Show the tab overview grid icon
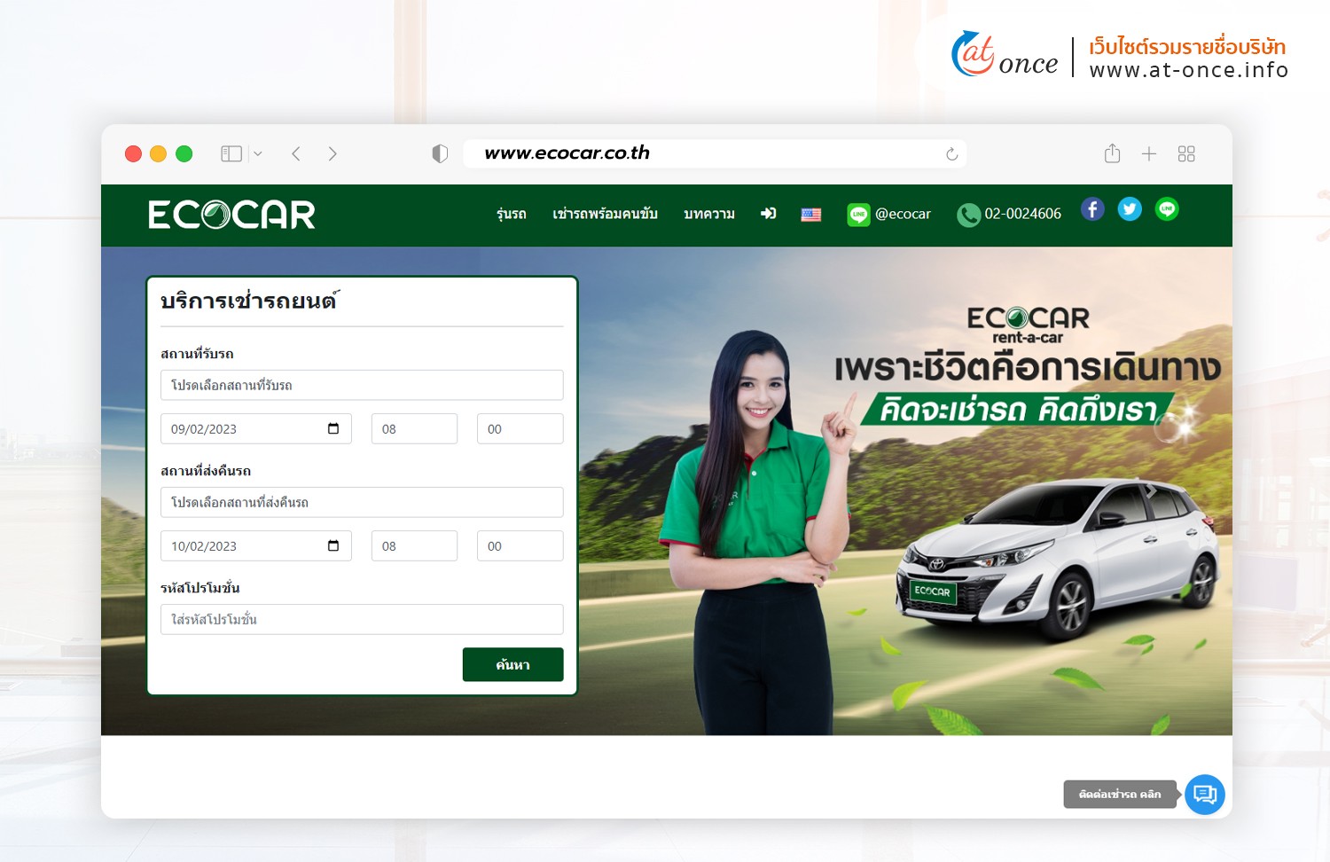Image resolution: width=1330 pixels, height=862 pixels. click(1186, 154)
